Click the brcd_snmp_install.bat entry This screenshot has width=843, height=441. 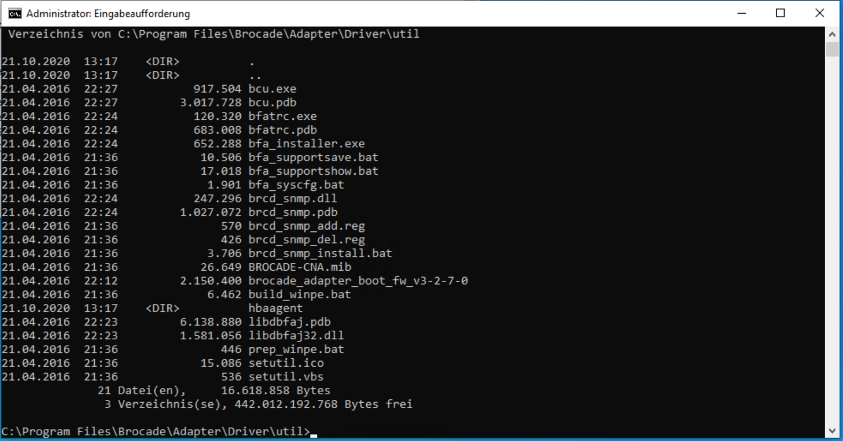coord(320,254)
